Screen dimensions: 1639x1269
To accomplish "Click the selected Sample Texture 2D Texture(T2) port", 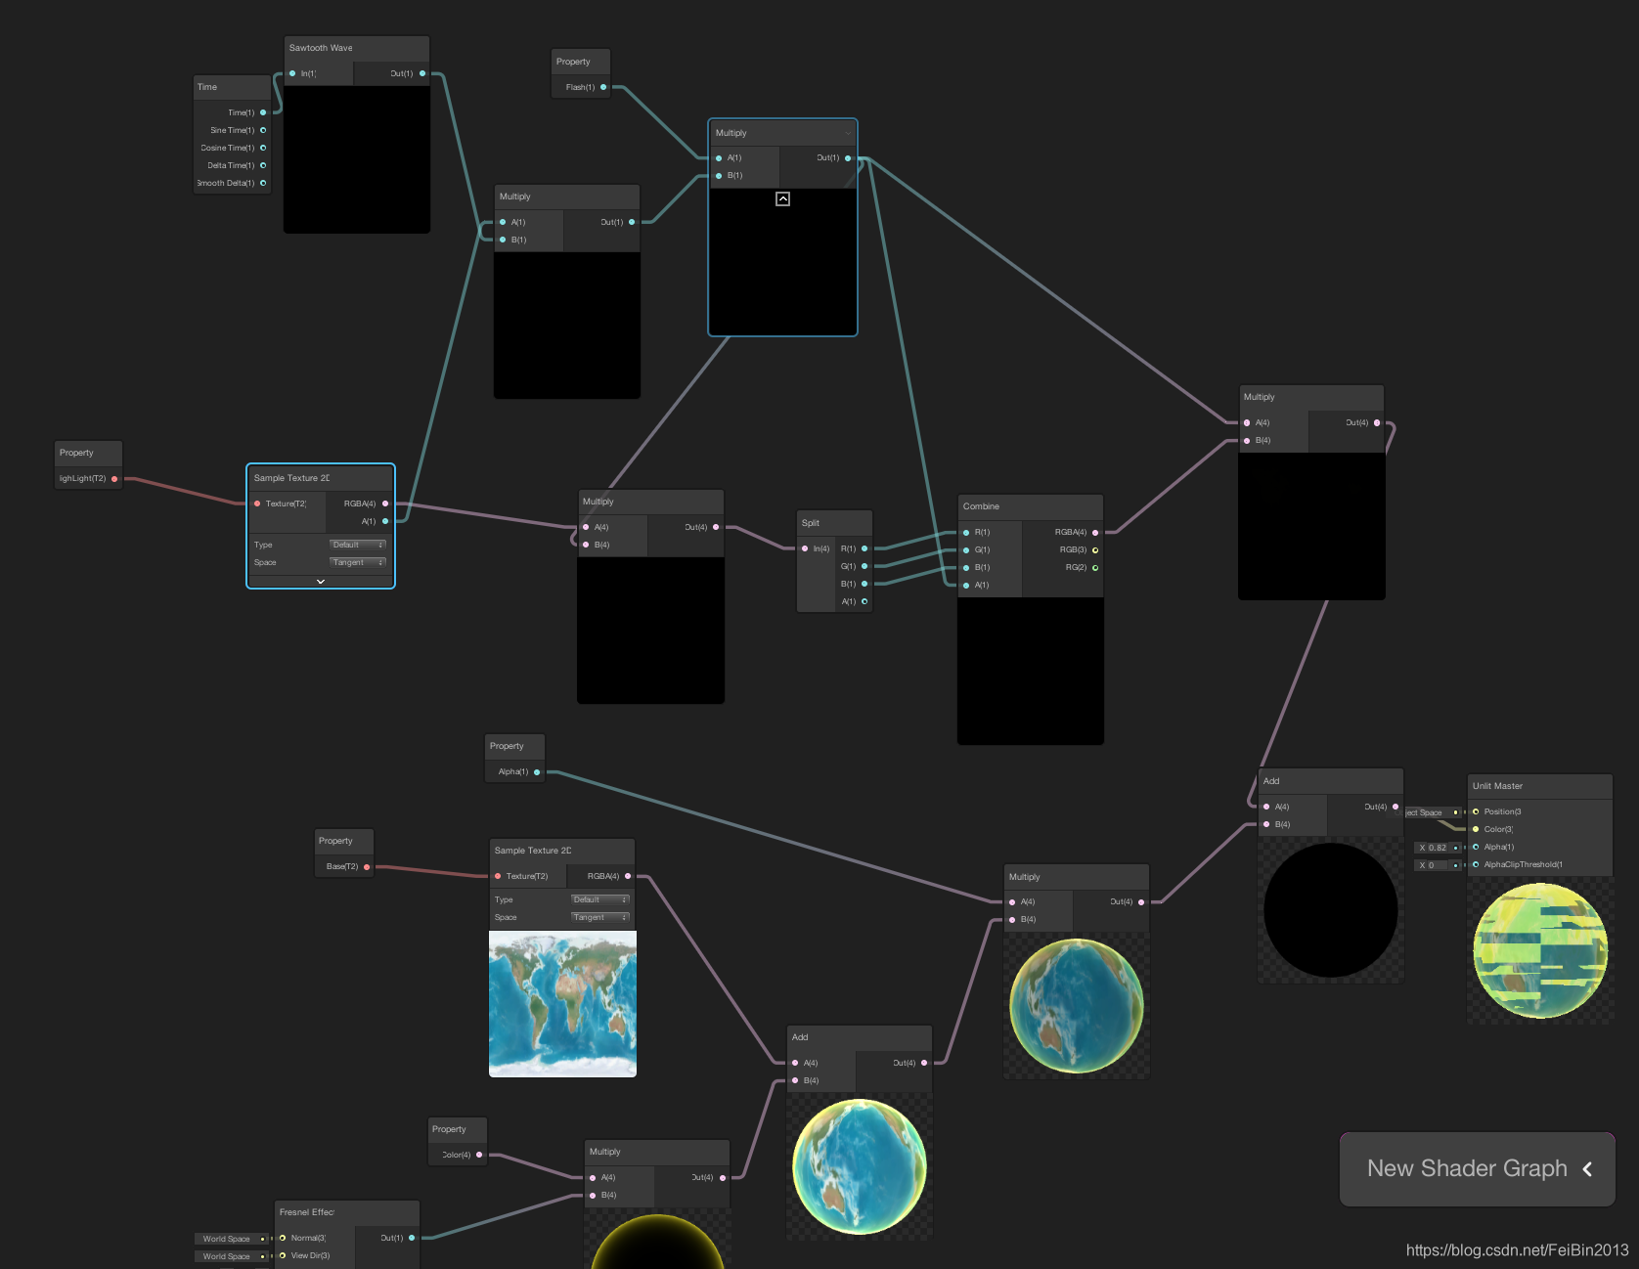I will click(257, 503).
